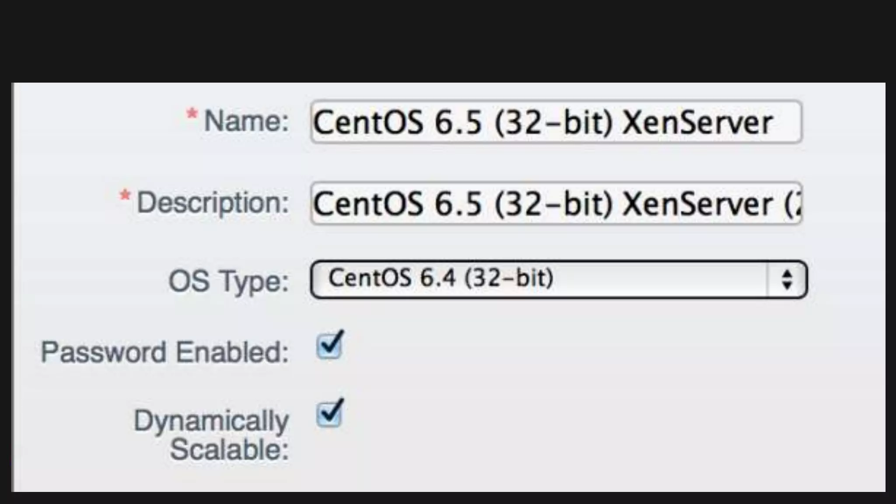Click the red required asterisk beside Description
The width and height of the screenshot is (896, 504).
pos(125,196)
